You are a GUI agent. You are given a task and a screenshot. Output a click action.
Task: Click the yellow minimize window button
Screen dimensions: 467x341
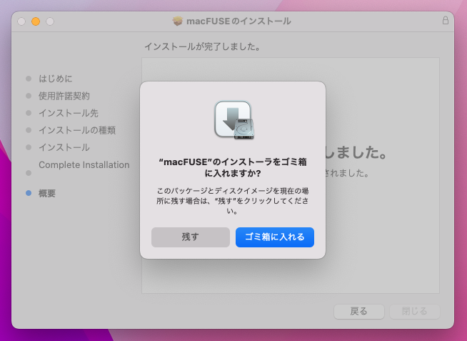pyautogui.click(x=36, y=21)
